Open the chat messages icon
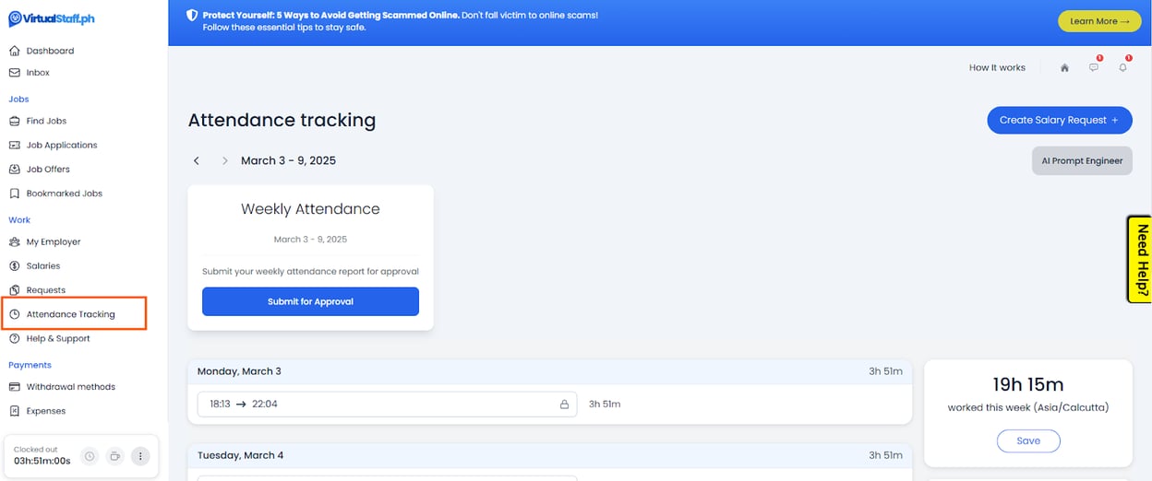Screen dimensions: 1152x481 pos(1094,67)
